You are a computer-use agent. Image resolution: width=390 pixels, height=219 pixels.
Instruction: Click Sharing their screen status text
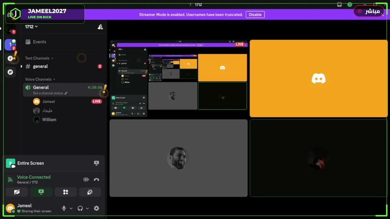[36, 211]
